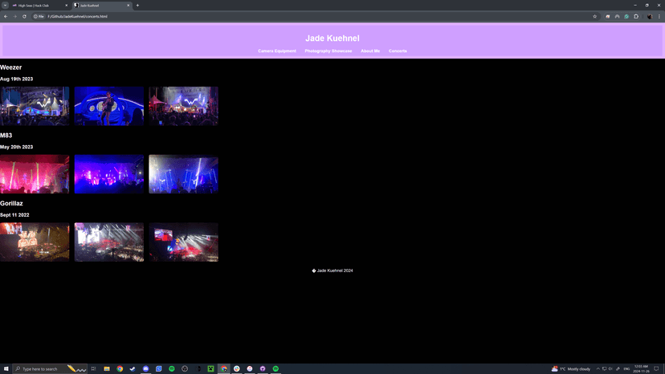Open the Camera Equipment page
Image resolution: width=665 pixels, height=374 pixels.
[277, 51]
